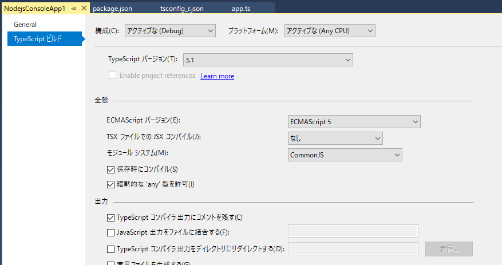Open the ECMAScript バージョン dropdown
This screenshot has width=502, height=265.
point(354,121)
